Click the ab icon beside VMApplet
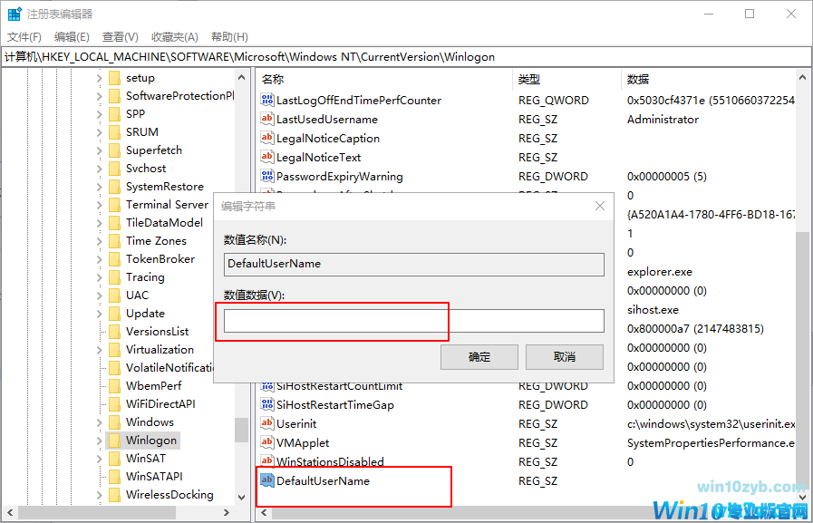The image size is (813, 523). [266, 442]
